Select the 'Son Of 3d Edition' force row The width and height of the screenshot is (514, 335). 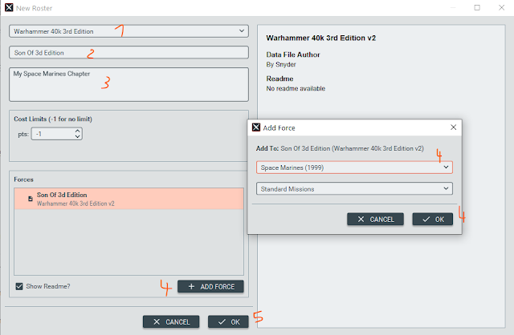[x=128, y=199]
